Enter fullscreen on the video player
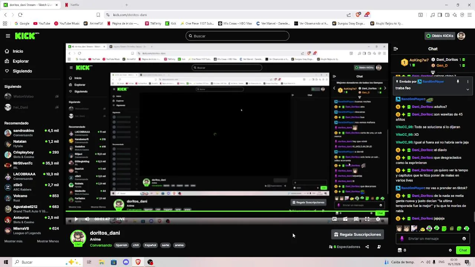Viewport: 475px width, 267px height. click(x=367, y=219)
